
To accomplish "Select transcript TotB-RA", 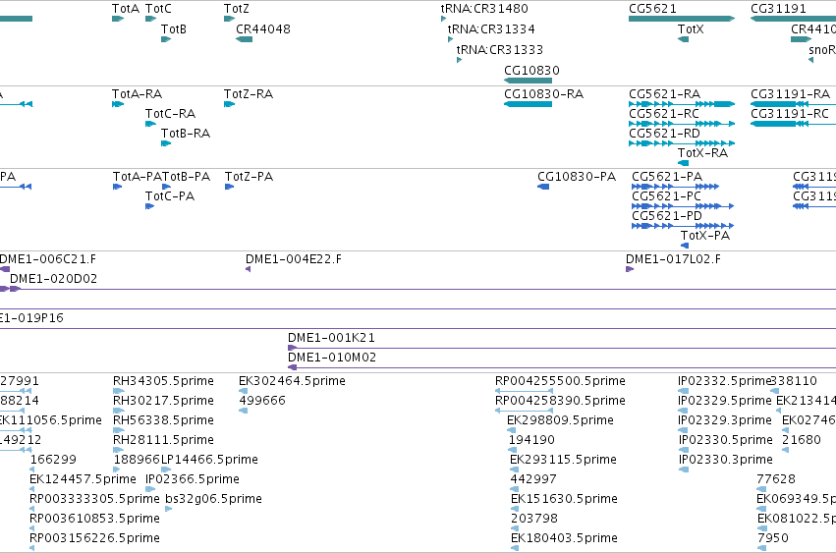I will 186,134.
